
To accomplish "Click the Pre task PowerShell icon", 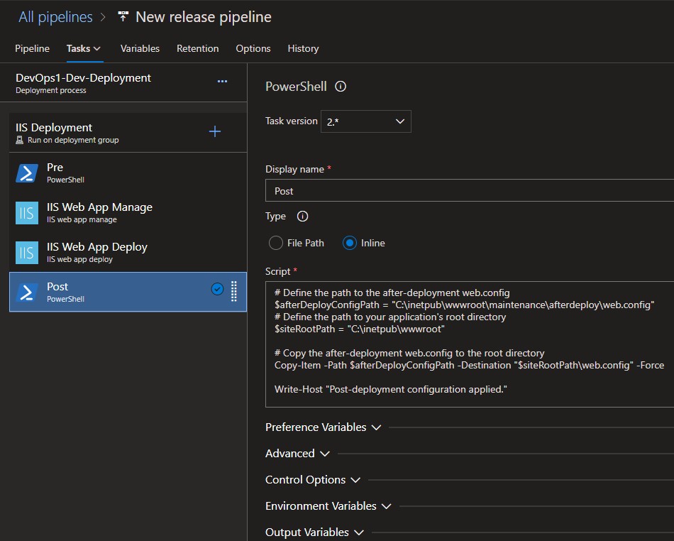I will point(27,173).
